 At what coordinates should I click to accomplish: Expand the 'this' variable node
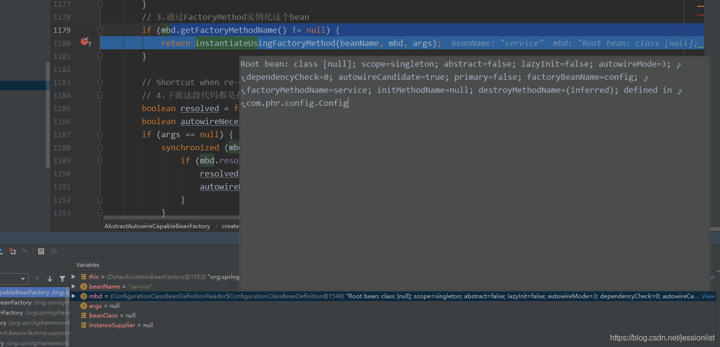click(x=74, y=277)
